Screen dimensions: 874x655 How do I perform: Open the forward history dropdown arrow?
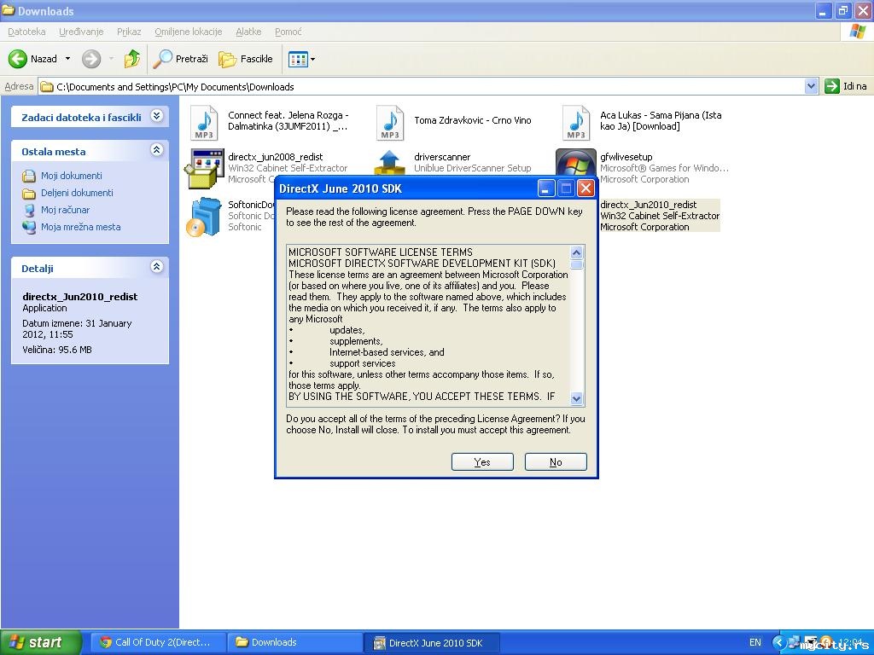pyautogui.click(x=112, y=59)
